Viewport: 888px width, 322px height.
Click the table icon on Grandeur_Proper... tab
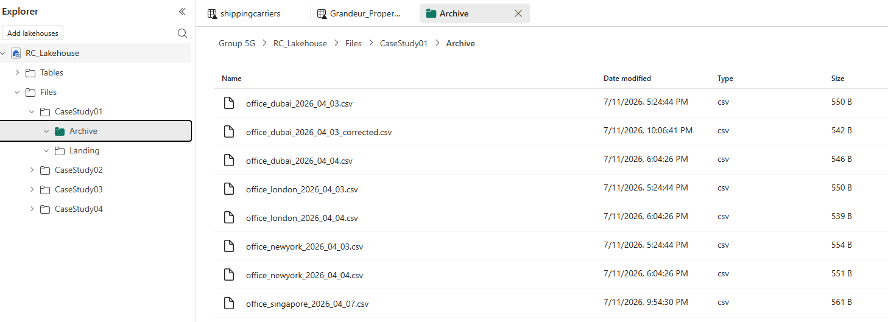click(322, 13)
